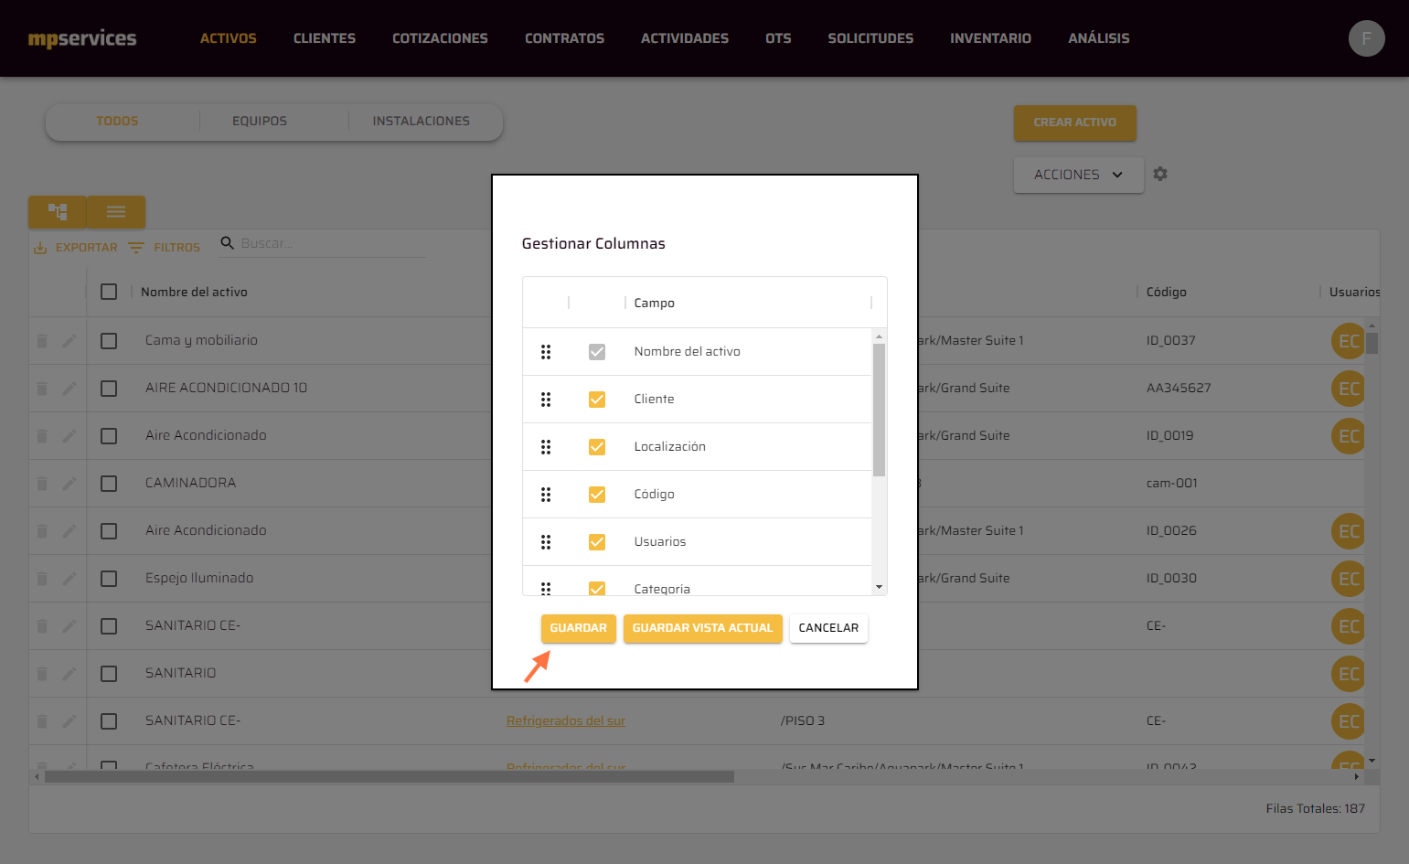Open the user avatar F
The image size is (1409, 864).
point(1366,38)
